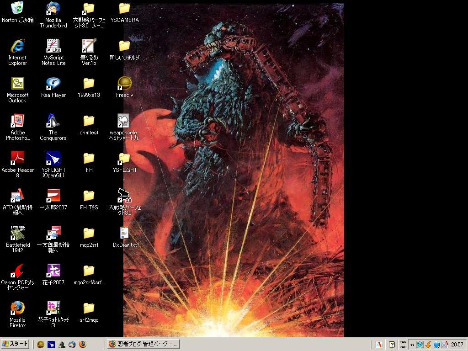The width and height of the screenshot is (468, 351).
Task: Open the dnmtest folder
Action: tap(89, 125)
